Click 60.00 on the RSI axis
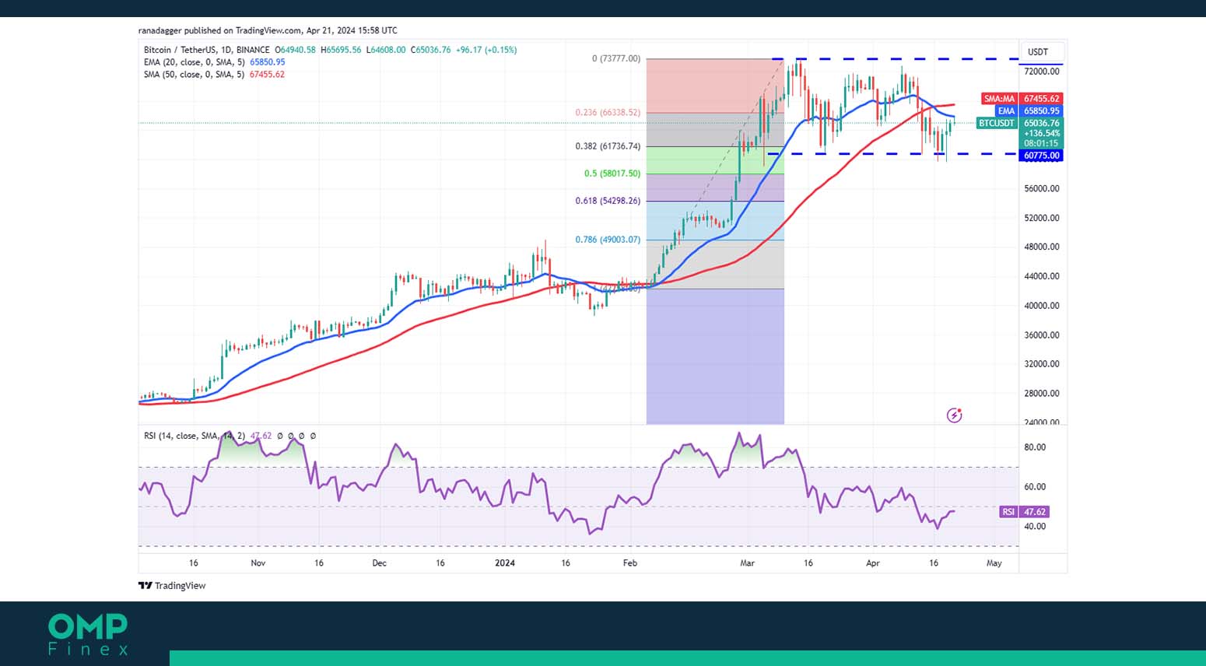 coord(1035,487)
